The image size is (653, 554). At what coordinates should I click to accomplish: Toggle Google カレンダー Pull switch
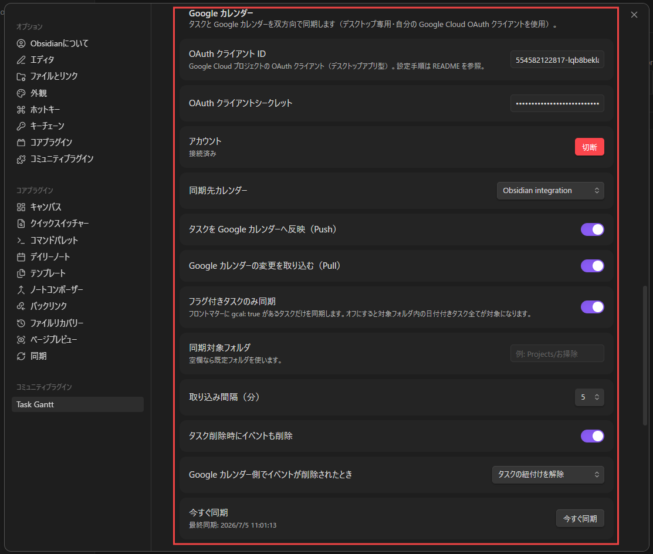pyautogui.click(x=592, y=266)
